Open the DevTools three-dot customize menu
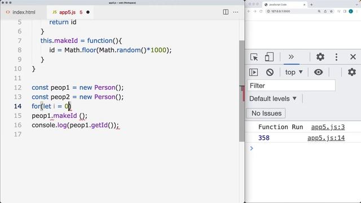Screen dimensions: 361x203 (336, 57)
